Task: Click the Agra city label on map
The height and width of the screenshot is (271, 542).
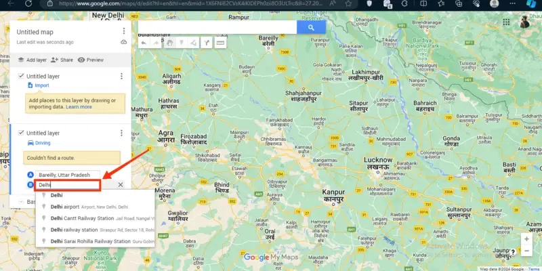Action: 166,137
